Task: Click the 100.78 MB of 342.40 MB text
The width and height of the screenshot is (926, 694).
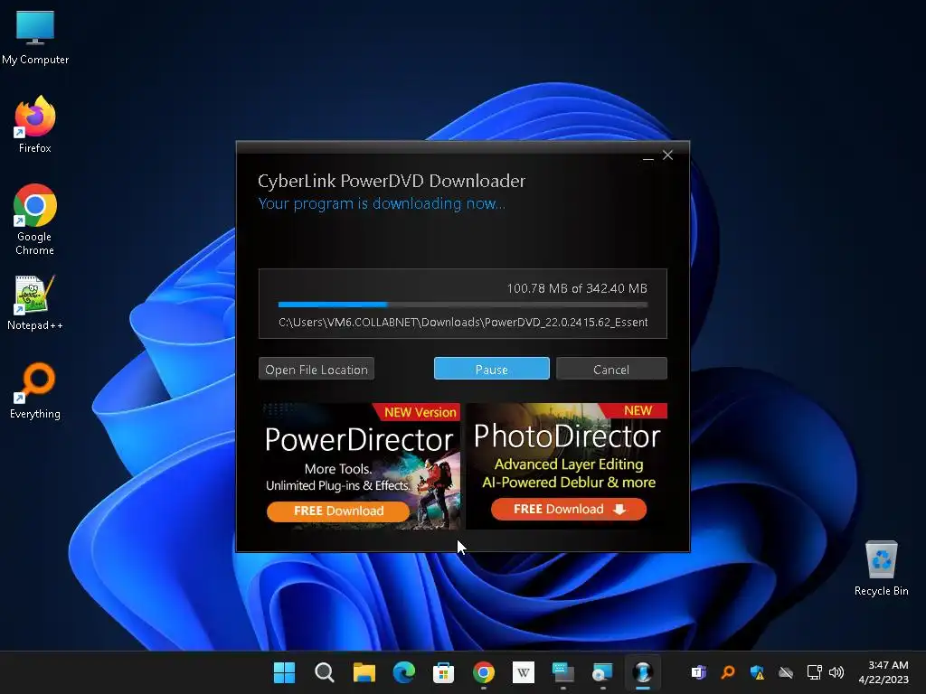Action: [x=577, y=288]
